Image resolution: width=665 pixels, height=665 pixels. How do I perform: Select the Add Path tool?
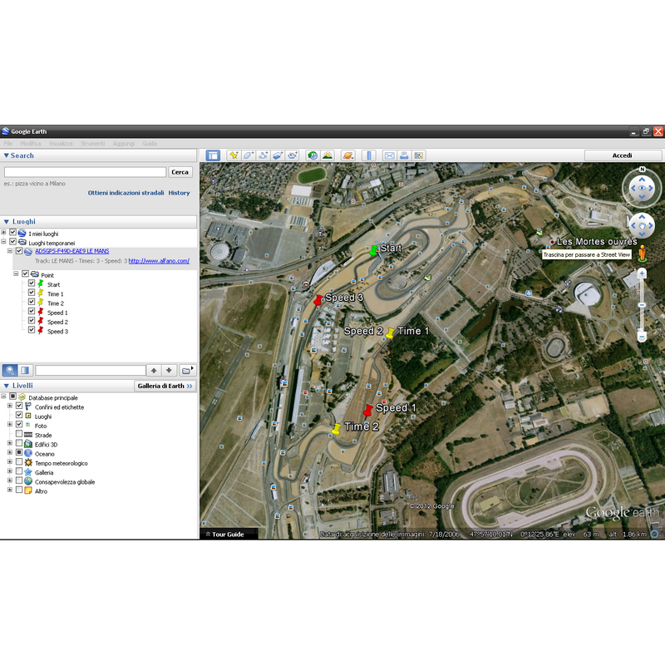click(x=263, y=155)
